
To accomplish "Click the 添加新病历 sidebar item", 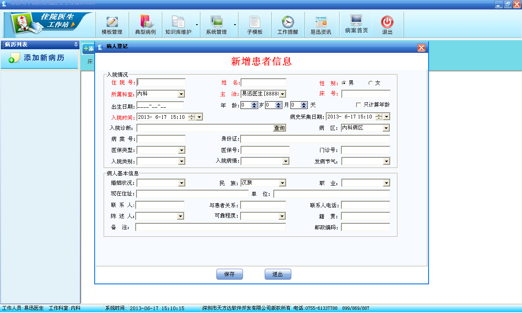I will (39, 58).
